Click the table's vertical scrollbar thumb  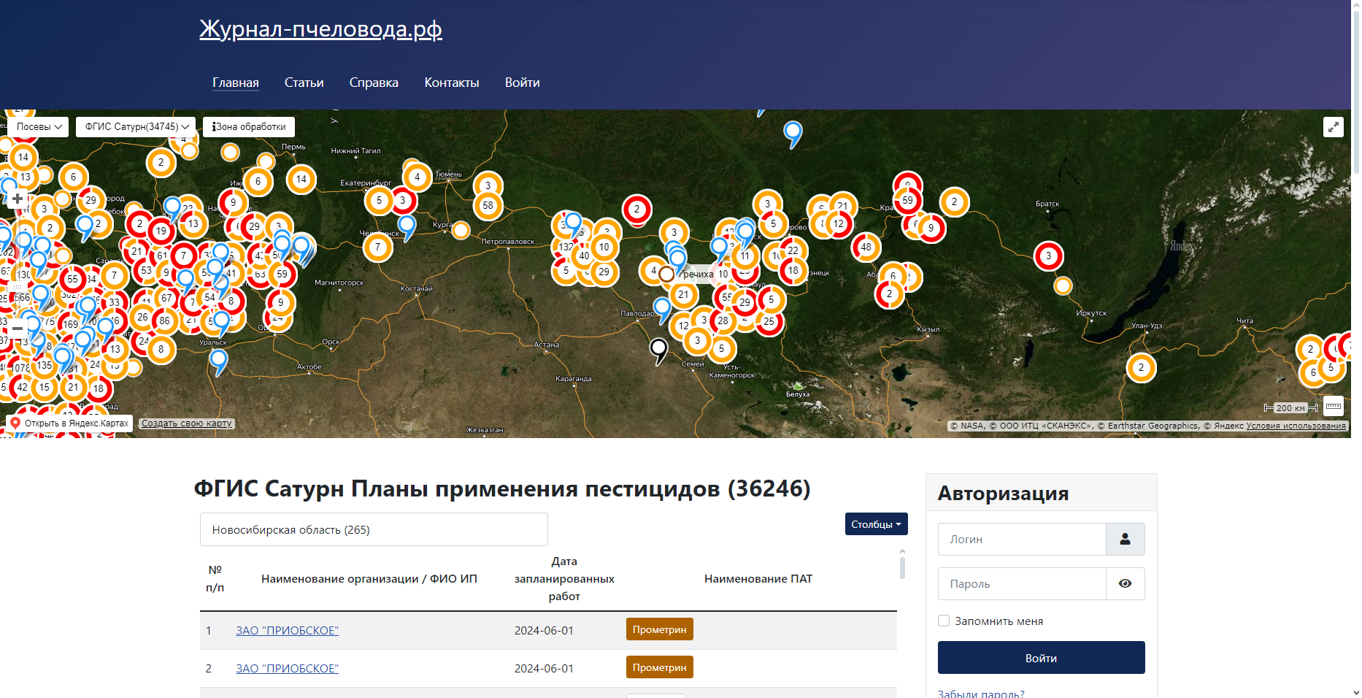tap(902, 567)
